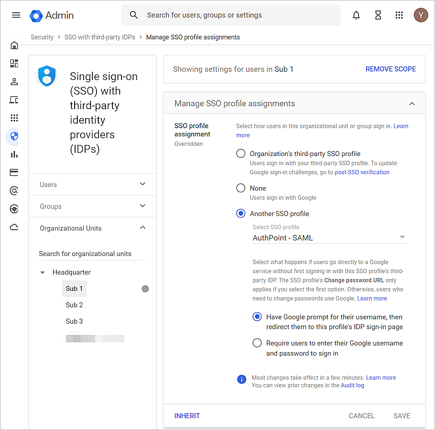Select Sub 1 organizational unit

(74, 289)
